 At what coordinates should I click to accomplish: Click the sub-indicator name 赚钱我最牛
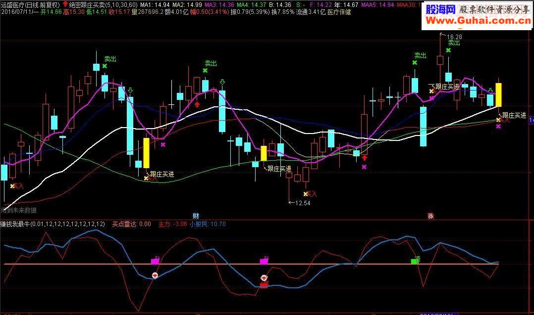click(15, 224)
